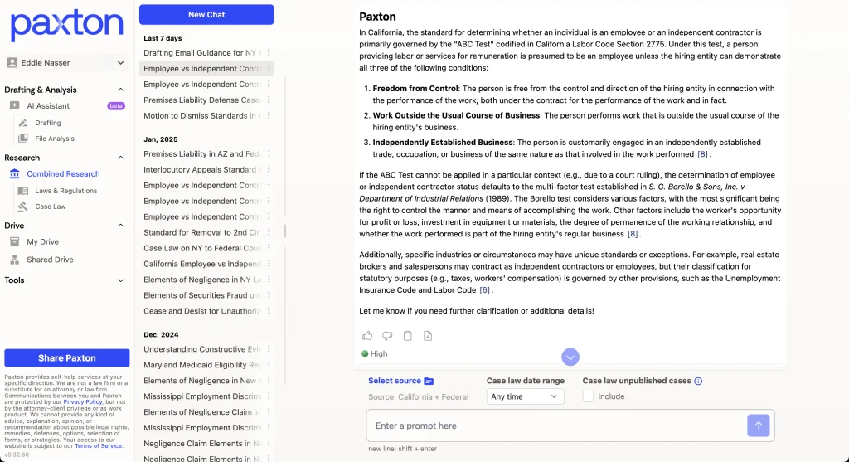The image size is (849, 462).
Task: Click the Share Paxton button
Action: [67, 357]
